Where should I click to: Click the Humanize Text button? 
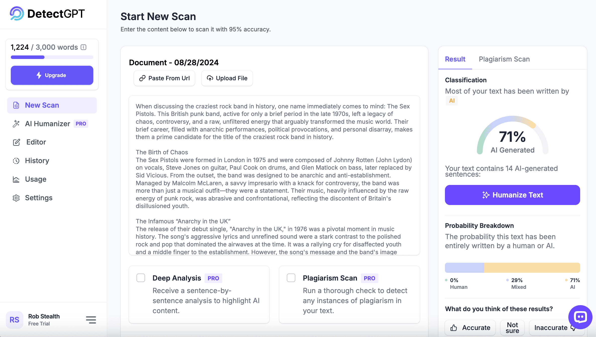coord(512,195)
